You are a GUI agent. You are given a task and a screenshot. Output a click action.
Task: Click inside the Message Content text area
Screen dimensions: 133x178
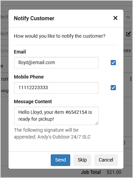56,116
